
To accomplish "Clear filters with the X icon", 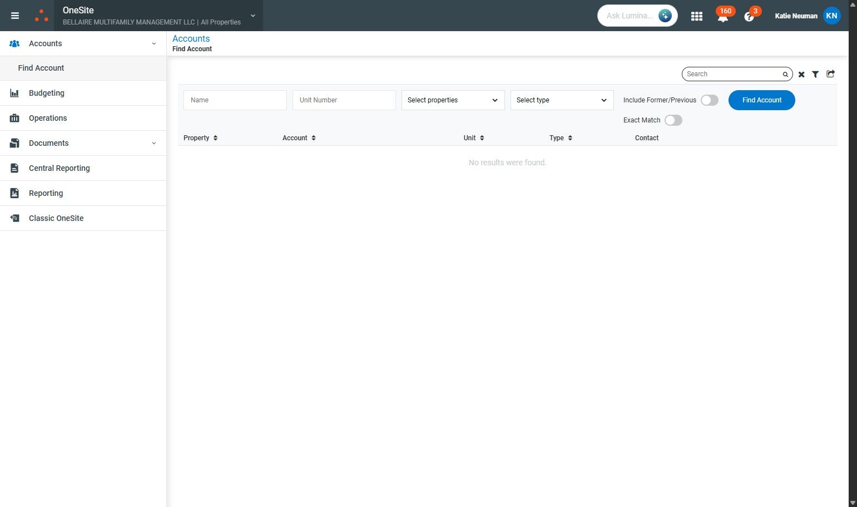I will [x=801, y=74].
